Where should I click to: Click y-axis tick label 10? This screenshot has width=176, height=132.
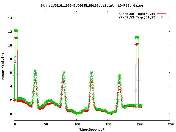(10, 45)
